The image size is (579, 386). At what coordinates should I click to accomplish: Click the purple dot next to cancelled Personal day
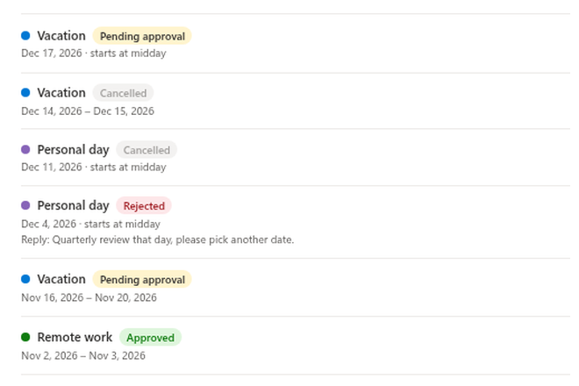25,150
